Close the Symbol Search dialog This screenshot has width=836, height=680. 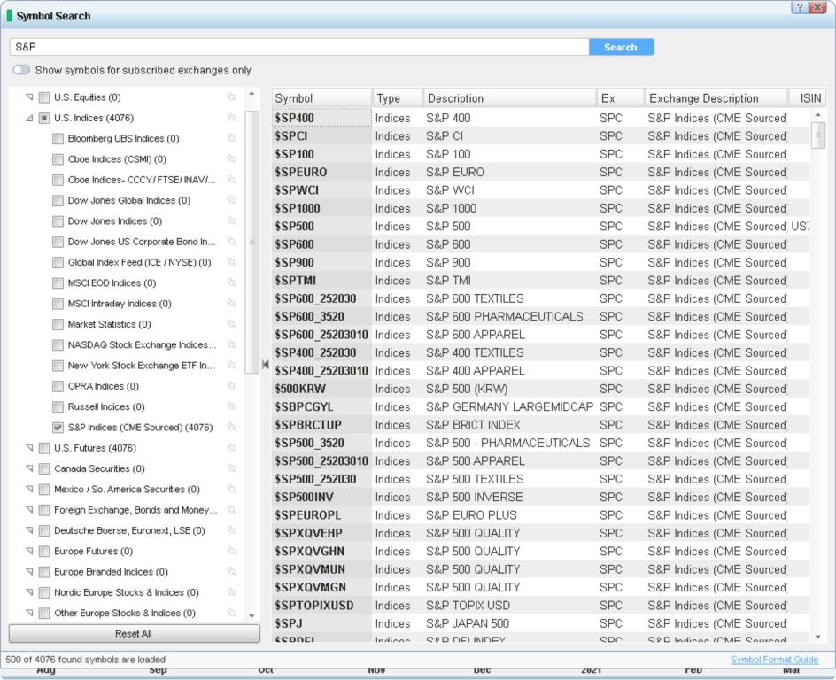click(x=817, y=7)
